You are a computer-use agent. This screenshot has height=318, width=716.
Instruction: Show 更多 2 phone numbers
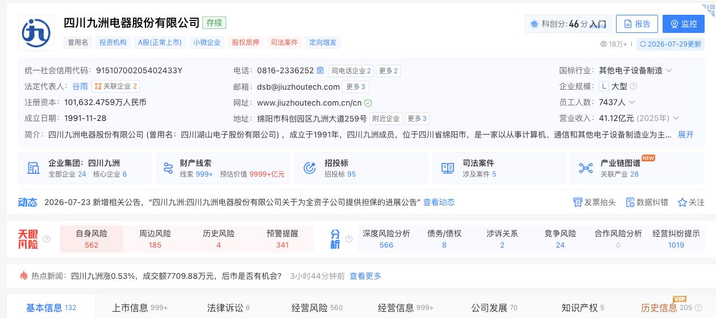(x=388, y=71)
